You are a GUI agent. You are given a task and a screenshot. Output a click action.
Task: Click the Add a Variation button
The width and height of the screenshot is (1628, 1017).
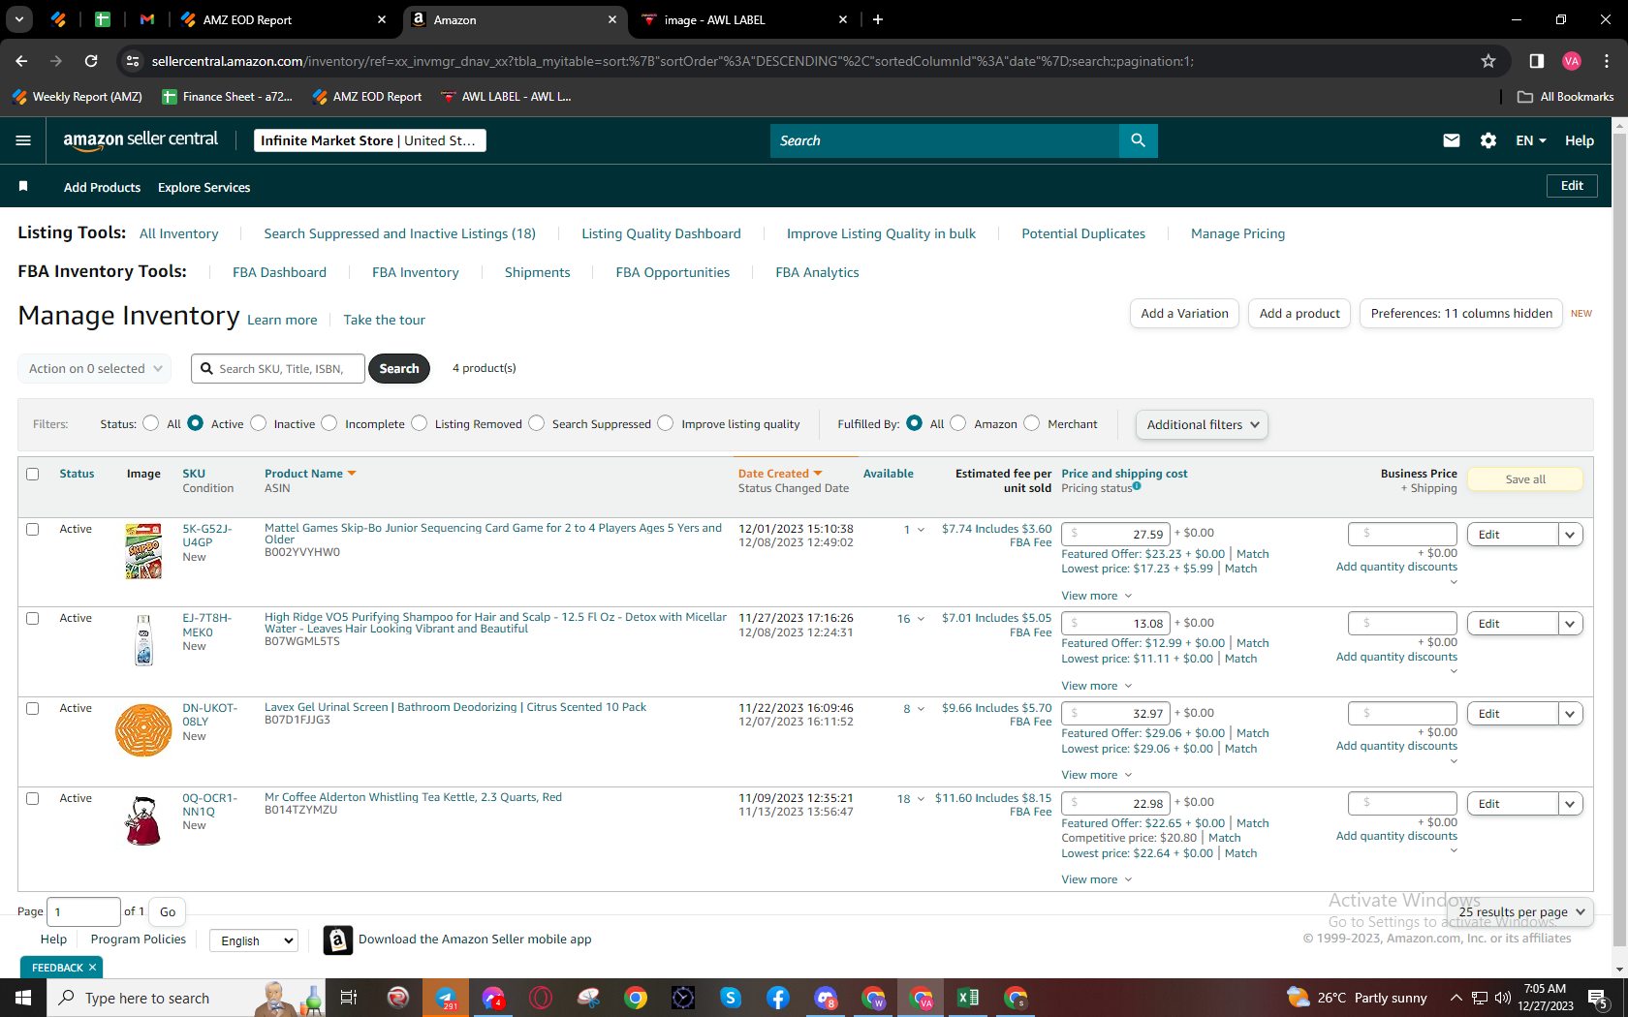pos(1184,314)
